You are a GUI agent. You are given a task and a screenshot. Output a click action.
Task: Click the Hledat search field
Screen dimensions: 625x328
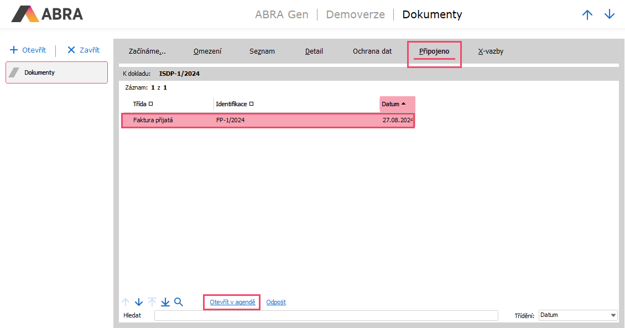click(x=326, y=315)
